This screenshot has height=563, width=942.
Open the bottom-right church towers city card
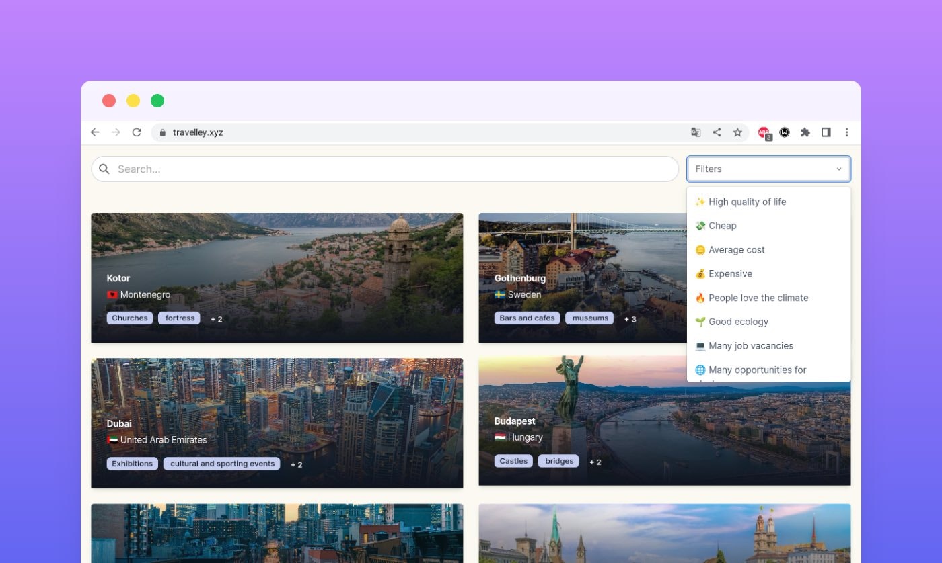(665, 533)
